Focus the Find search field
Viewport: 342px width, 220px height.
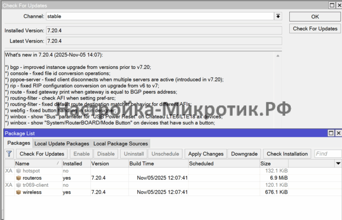[x=327, y=154]
